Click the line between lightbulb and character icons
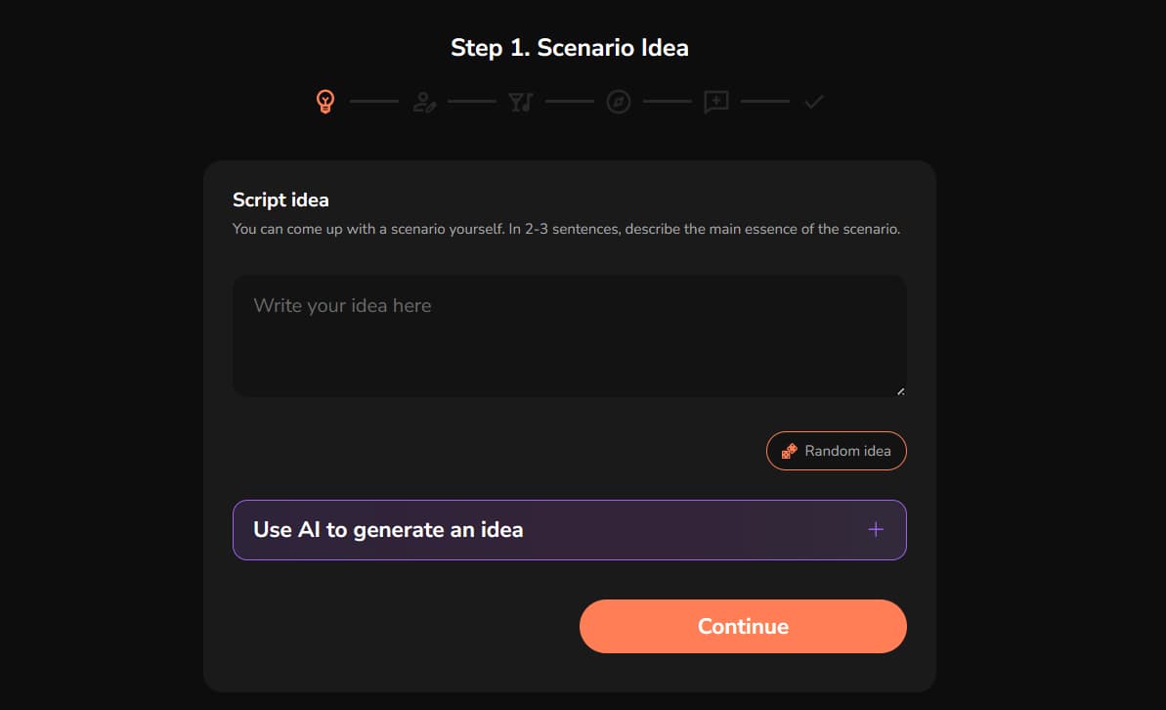The height and width of the screenshot is (710, 1166). (374, 102)
